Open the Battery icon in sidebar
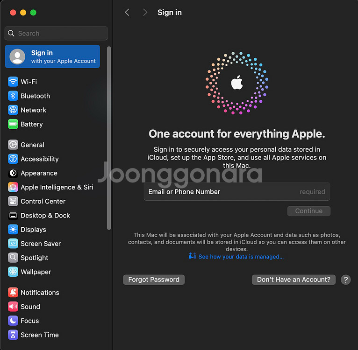Screen dimensions: 358x350 [x=13, y=124]
